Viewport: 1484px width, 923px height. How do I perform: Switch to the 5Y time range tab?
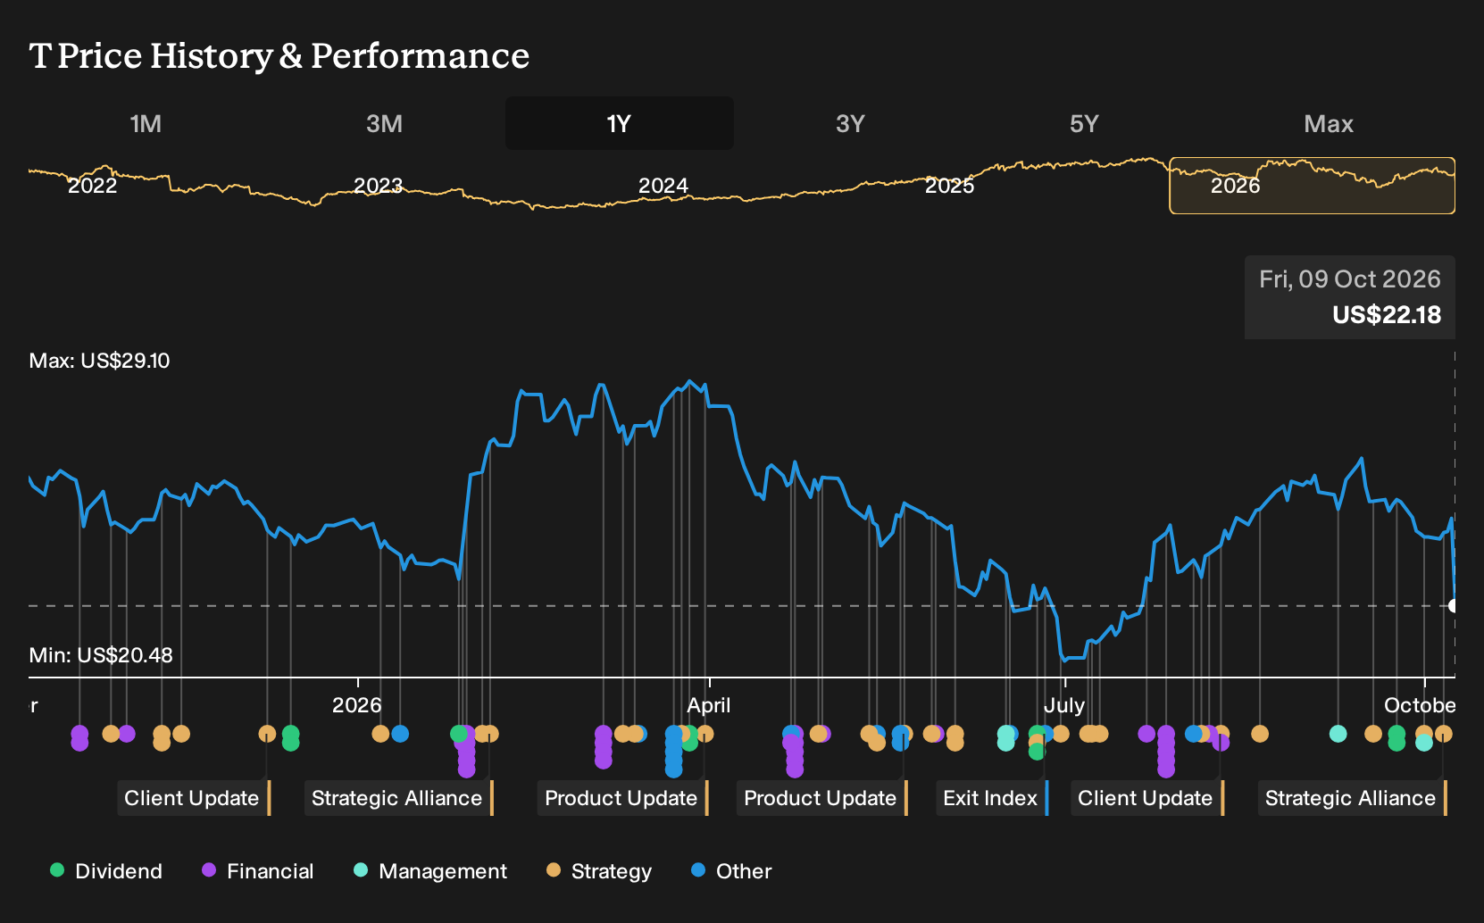pos(1084,123)
